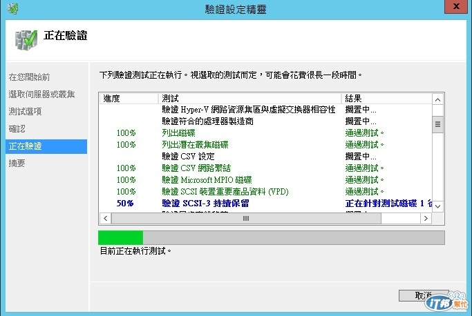This screenshot has height=316, width=472.
Task: Click 通過測試 result for 驗證 Microsoft MPIO 磁碟
Action: click(x=364, y=180)
